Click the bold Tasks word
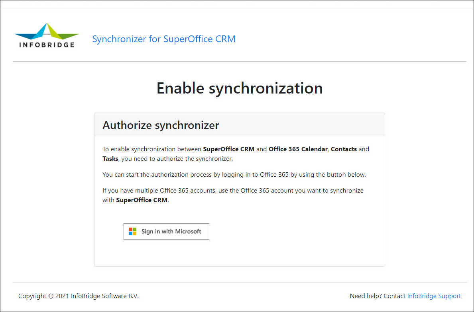This screenshot has height=312, width=474. point(110,158)
